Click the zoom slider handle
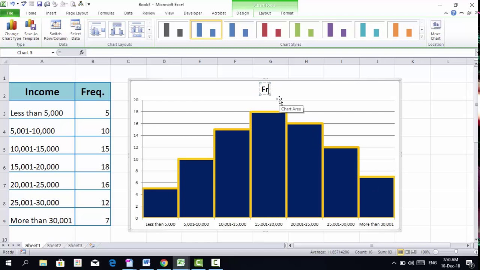The image size is (480, 270). [456, 252]
